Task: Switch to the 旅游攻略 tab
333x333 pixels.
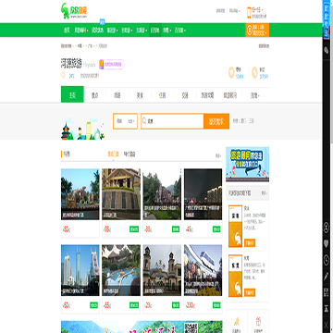Action: [x=207, y=96]
